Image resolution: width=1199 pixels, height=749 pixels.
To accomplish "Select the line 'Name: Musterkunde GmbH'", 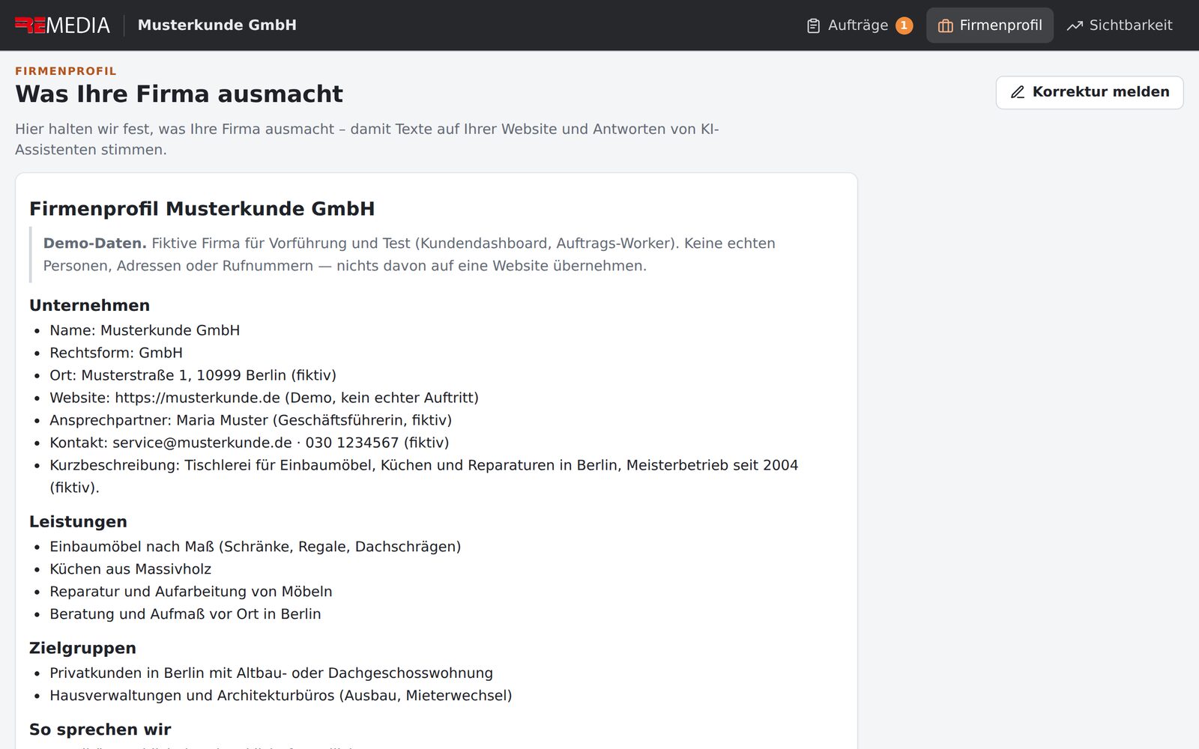I will click(x=145, y=330).
